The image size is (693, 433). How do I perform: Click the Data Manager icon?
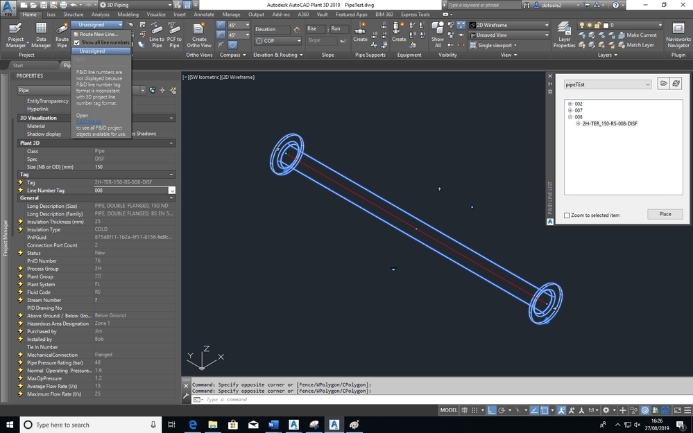click(x=41, y=35)
